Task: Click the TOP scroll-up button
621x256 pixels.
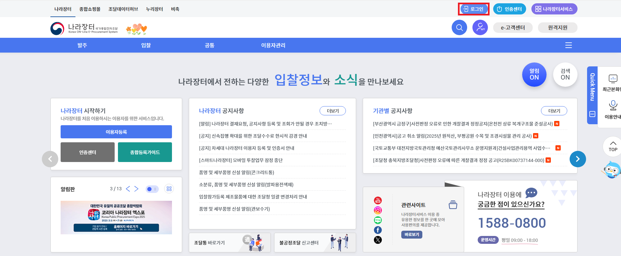Action: (x=613, y=147)
